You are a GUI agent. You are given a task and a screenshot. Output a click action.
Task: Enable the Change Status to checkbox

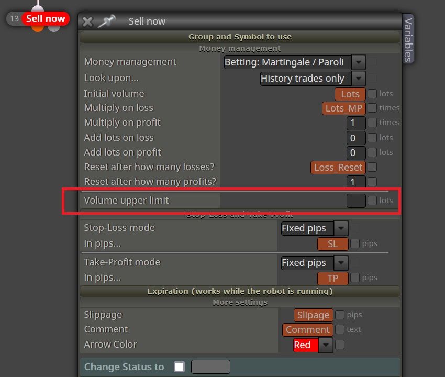point(179,367)
